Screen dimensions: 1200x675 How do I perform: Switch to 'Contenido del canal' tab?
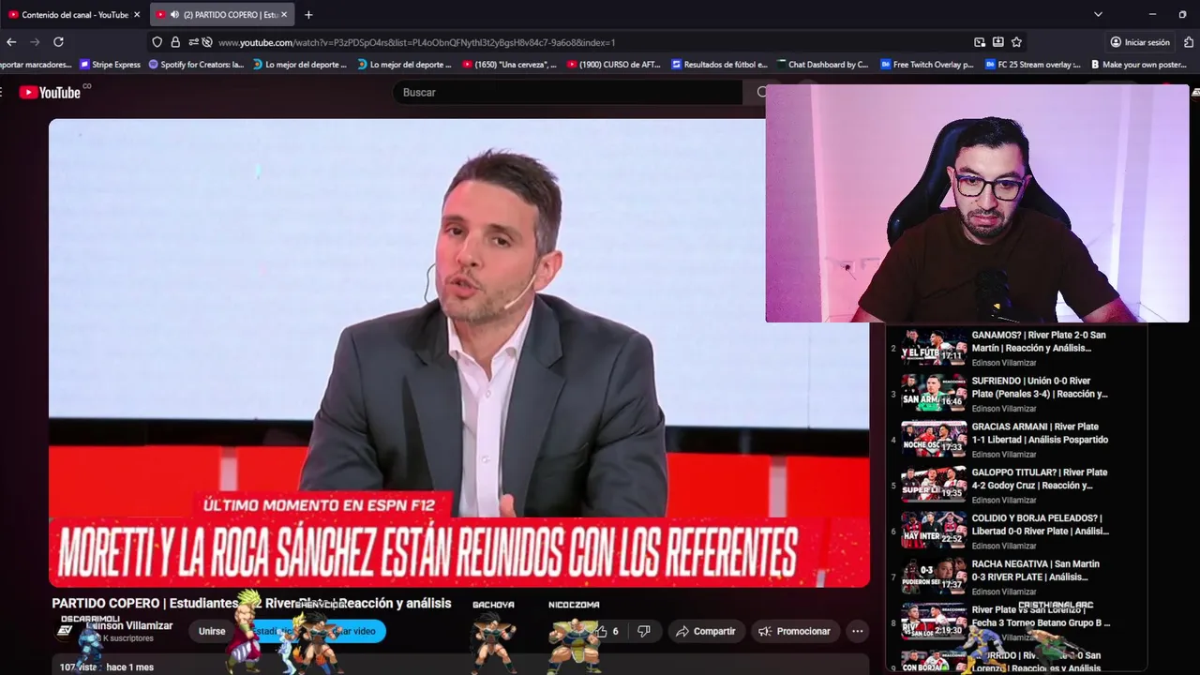tap(74, 14)
